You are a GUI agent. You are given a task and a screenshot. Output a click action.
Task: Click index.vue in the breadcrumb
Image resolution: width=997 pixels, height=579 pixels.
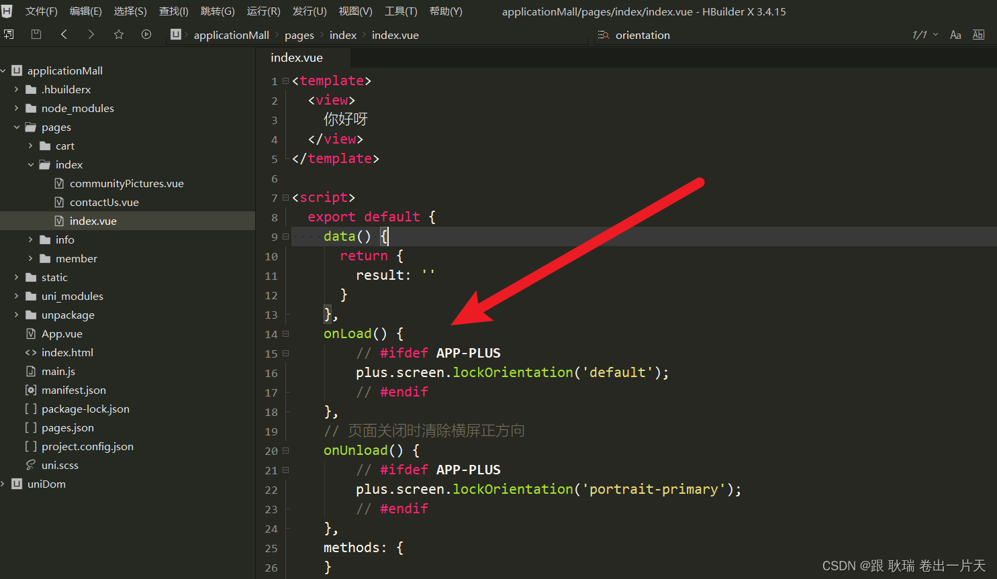(395, 35)
